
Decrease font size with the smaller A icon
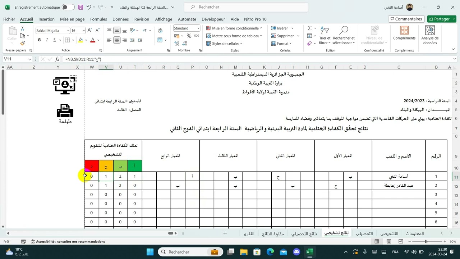[97, 31]
